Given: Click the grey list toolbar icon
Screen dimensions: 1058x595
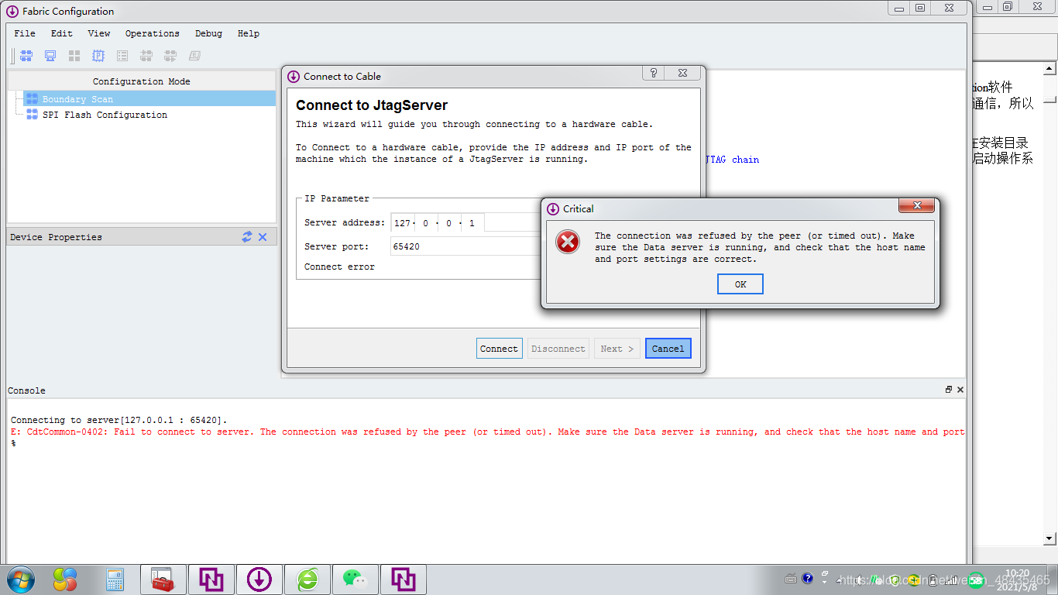Looking at the screenshot, I should click(122, 56).
